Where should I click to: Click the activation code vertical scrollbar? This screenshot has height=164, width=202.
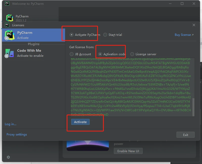coord(193,107)
